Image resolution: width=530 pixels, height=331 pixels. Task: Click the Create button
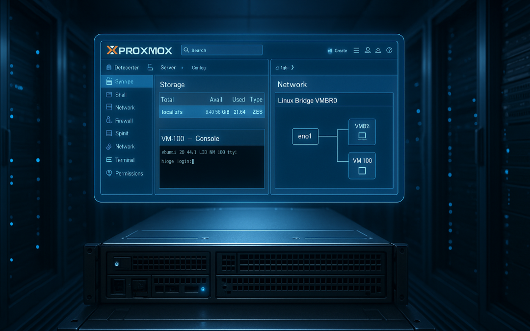pos(337,51)
